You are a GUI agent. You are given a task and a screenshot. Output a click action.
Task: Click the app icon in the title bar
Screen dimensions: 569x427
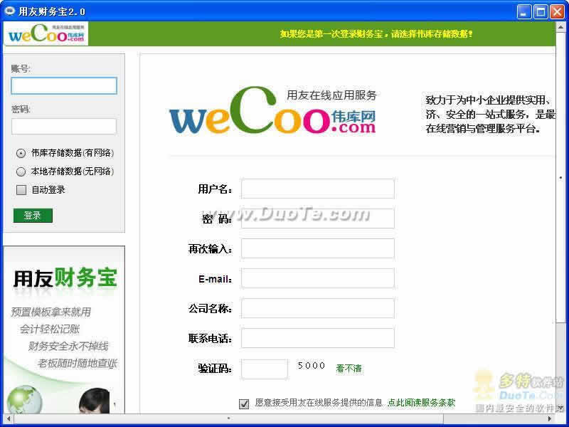pos(9,11)
